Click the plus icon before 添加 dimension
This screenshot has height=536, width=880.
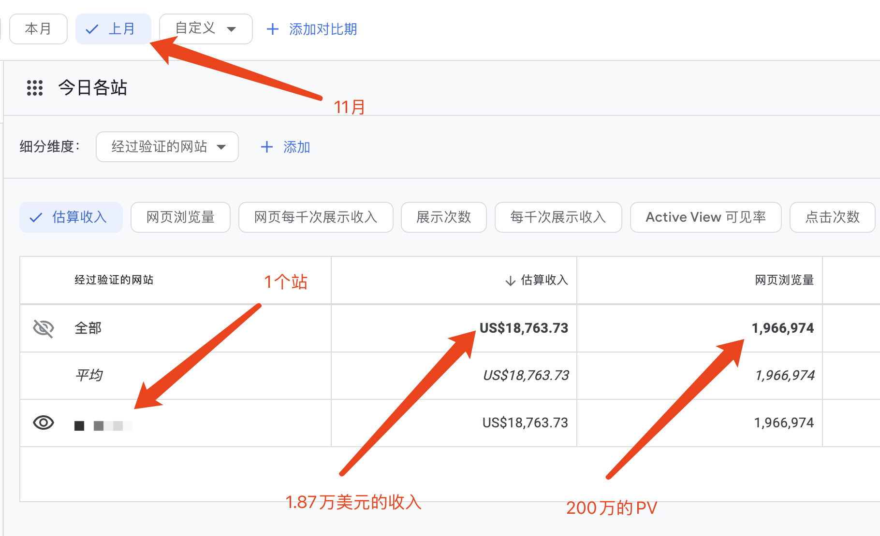[267, 147]
